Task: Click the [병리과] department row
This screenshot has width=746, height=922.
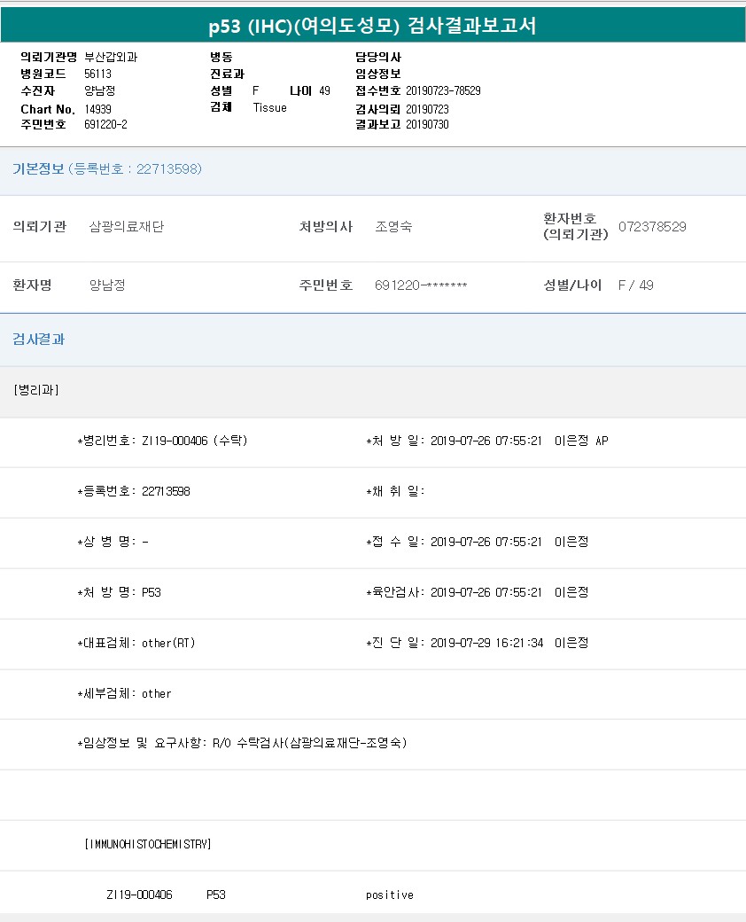Action: coord(36,389)
